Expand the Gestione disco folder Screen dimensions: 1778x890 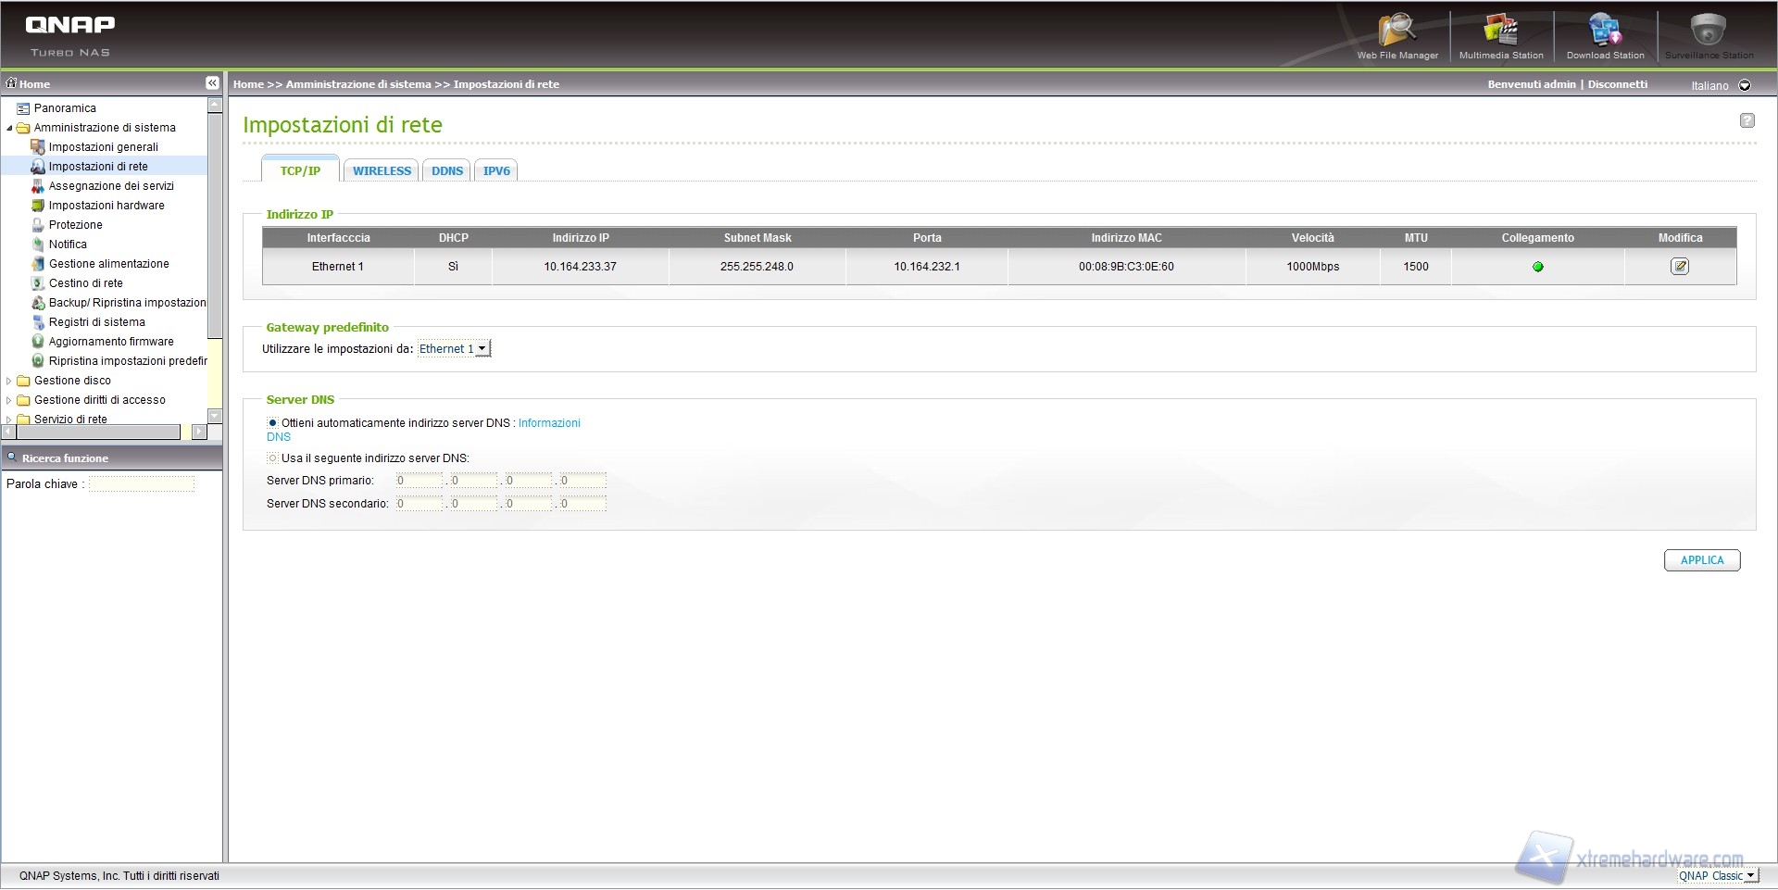9,381
